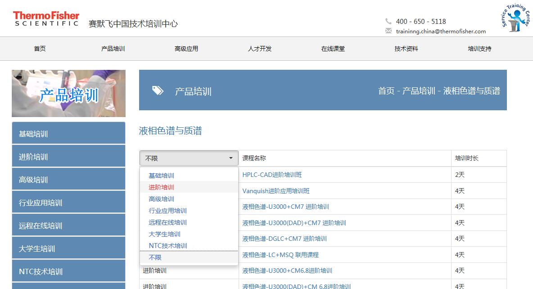533x289 pixels.
Task: Select 培训支持 in the navigation bar
Action: coord(479,49)
